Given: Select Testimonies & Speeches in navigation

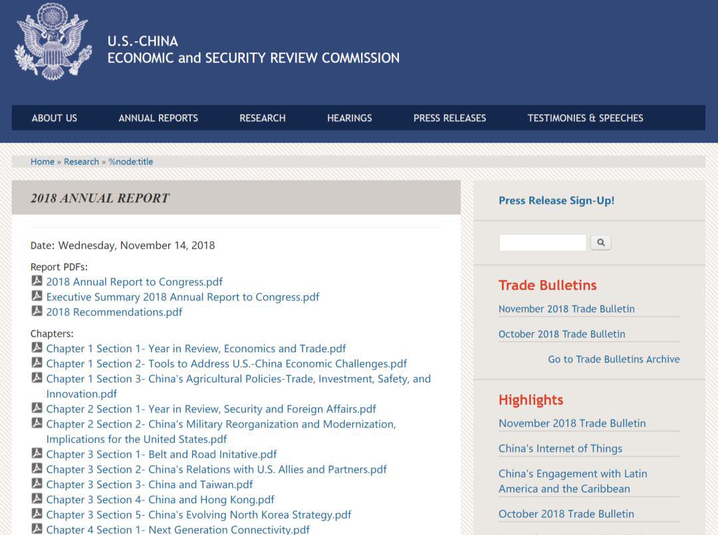Looking at the screenshot, I should coord(585,118).
